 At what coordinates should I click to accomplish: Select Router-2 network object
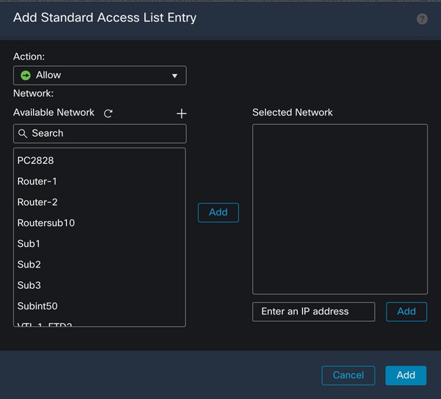(99, 202)
